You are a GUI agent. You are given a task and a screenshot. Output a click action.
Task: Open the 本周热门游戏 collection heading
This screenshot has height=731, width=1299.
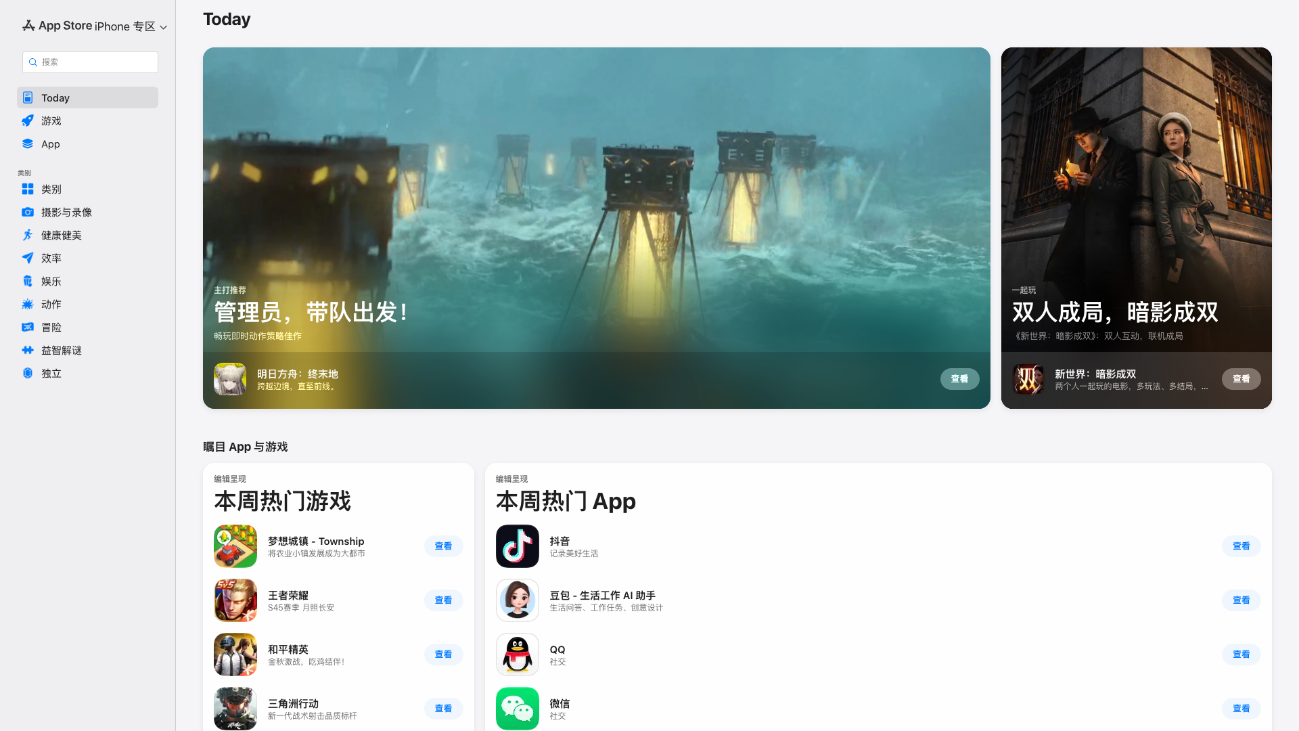[x=283, y=502]
